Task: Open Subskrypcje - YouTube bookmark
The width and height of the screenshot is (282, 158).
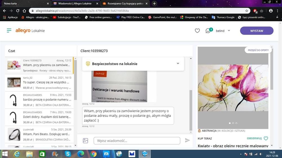Action: pos(67,17)
